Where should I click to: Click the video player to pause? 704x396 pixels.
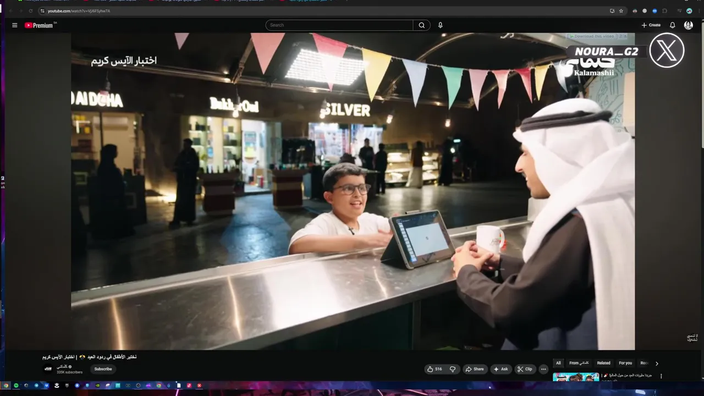click(x=353, y=191)
